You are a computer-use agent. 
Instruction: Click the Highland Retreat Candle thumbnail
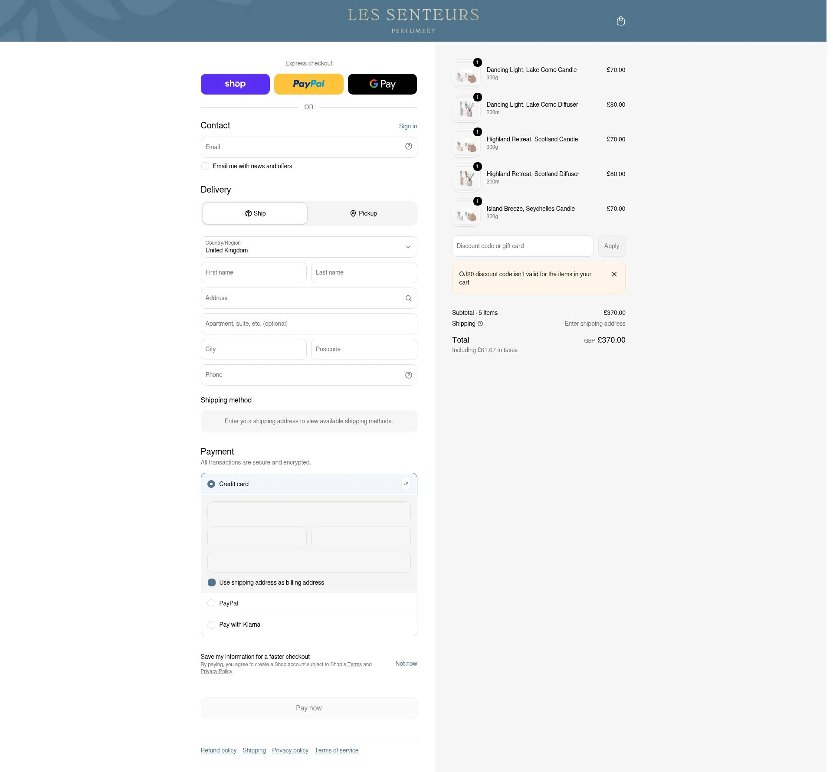[466, 144]
